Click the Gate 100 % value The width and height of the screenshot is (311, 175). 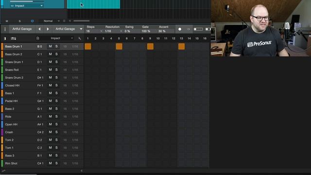(146, 31)
